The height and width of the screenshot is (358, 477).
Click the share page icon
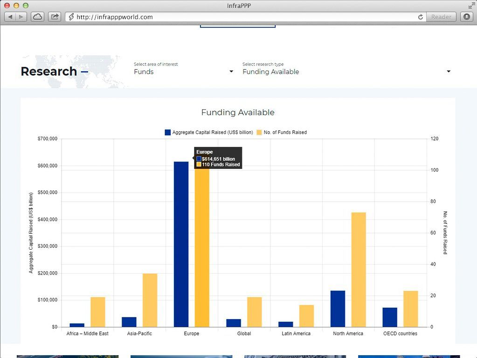coord(55,17)
